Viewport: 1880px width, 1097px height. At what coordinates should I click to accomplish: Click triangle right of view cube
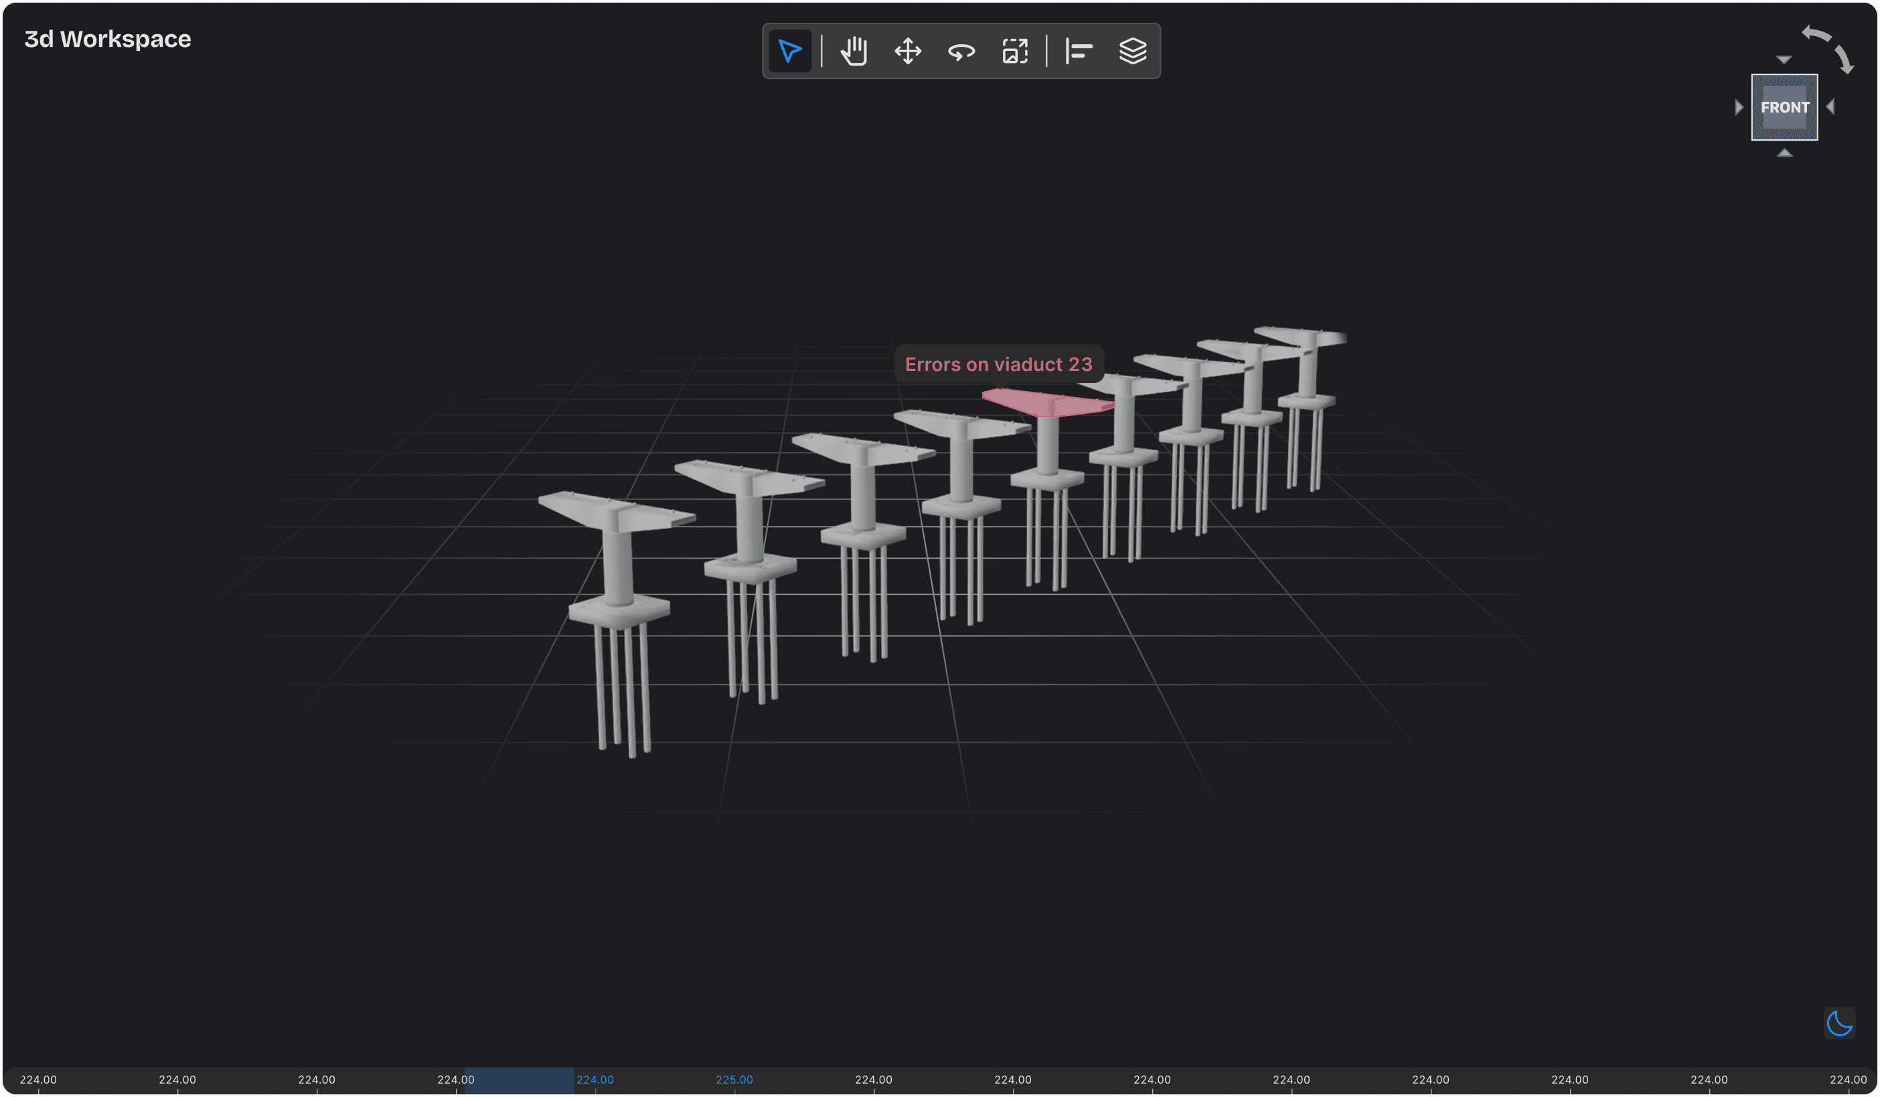click(x=1830, y=107)
